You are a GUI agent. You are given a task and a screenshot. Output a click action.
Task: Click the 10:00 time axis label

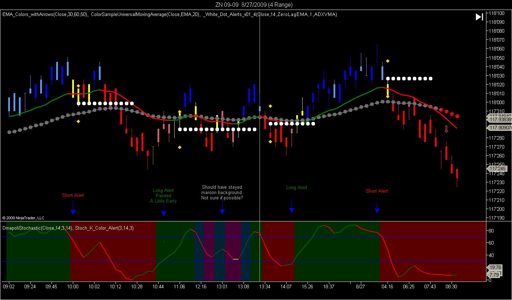[73, 286]
